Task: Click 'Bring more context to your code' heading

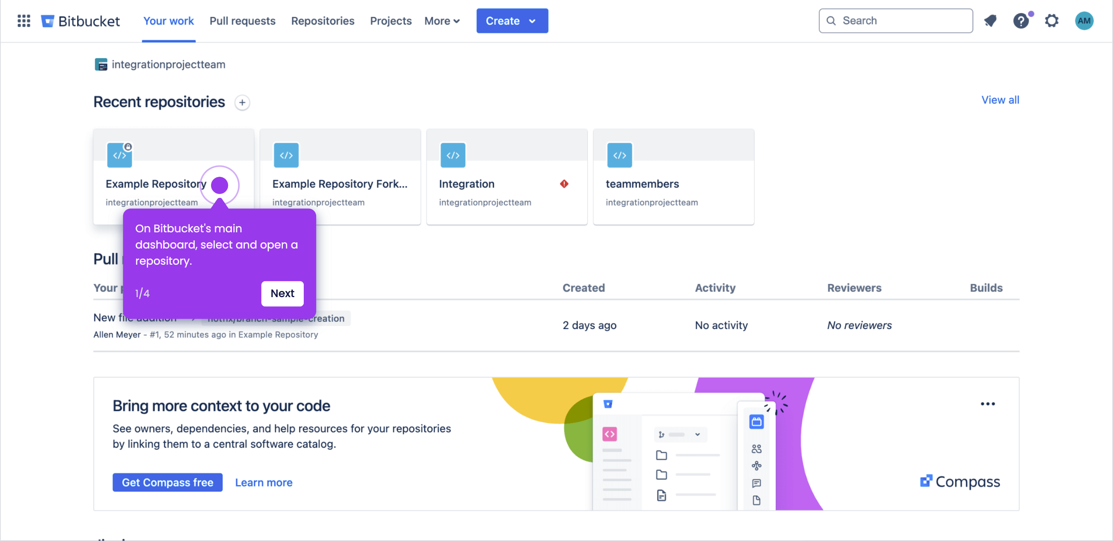Action: point(221,406)
